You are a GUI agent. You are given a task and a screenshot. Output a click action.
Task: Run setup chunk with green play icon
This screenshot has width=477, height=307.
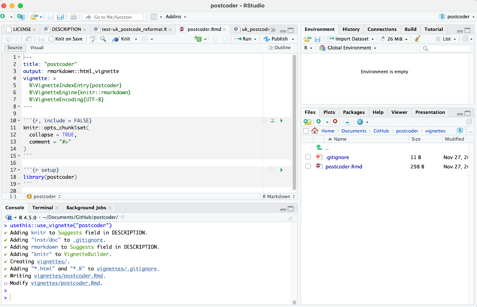click(x=281, y=170)
